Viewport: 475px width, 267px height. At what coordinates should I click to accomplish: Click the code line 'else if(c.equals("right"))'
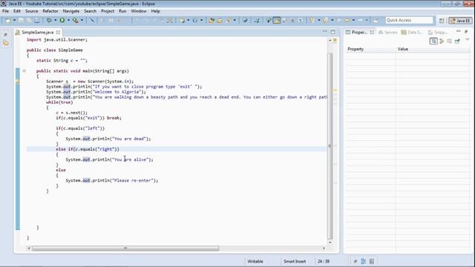pyautogui.click(x=88, y=149)
